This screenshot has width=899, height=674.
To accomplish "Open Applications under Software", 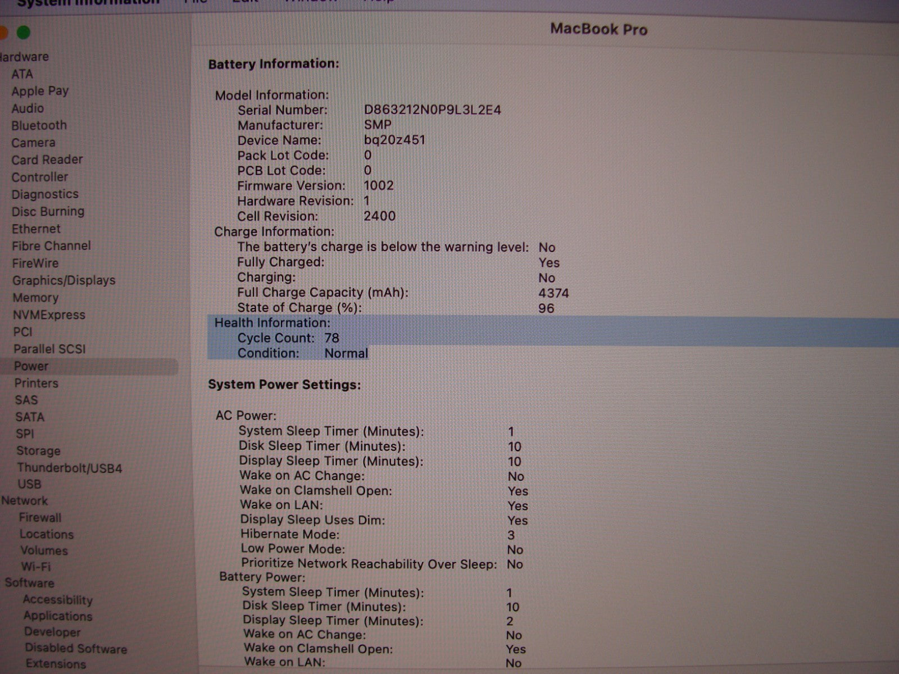I will 57,616.
